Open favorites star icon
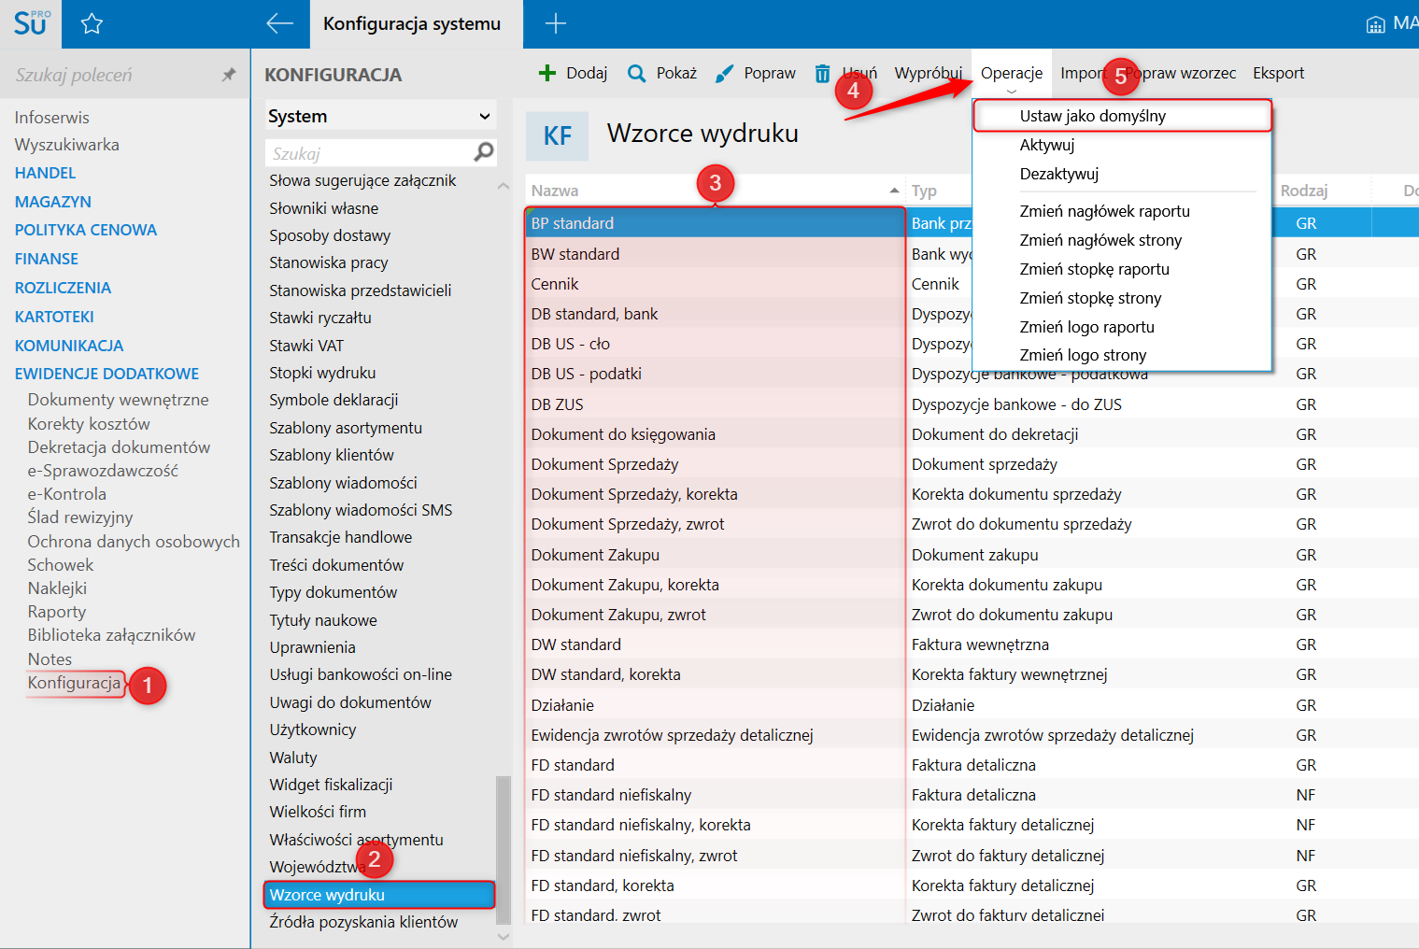Viewport: 1419px width, 949px height. click(x=92, y=24)
